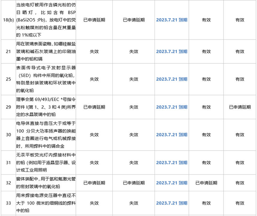Open the 2023.7.21 到期 date in row 31
Image resolution: width=257 pixels, height=216 pixels.
172,163
